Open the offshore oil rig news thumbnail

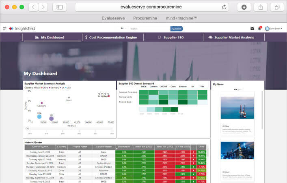pos(237,108)
